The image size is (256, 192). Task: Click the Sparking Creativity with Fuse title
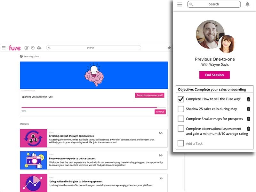point(37,97)
